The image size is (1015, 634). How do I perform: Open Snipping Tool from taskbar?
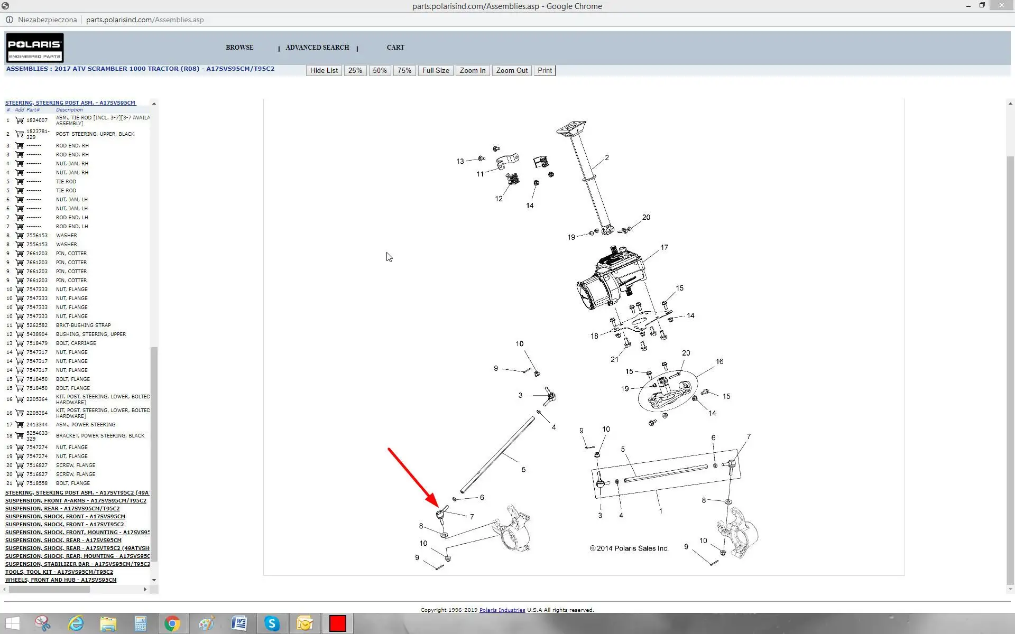(x=43, y=623)
